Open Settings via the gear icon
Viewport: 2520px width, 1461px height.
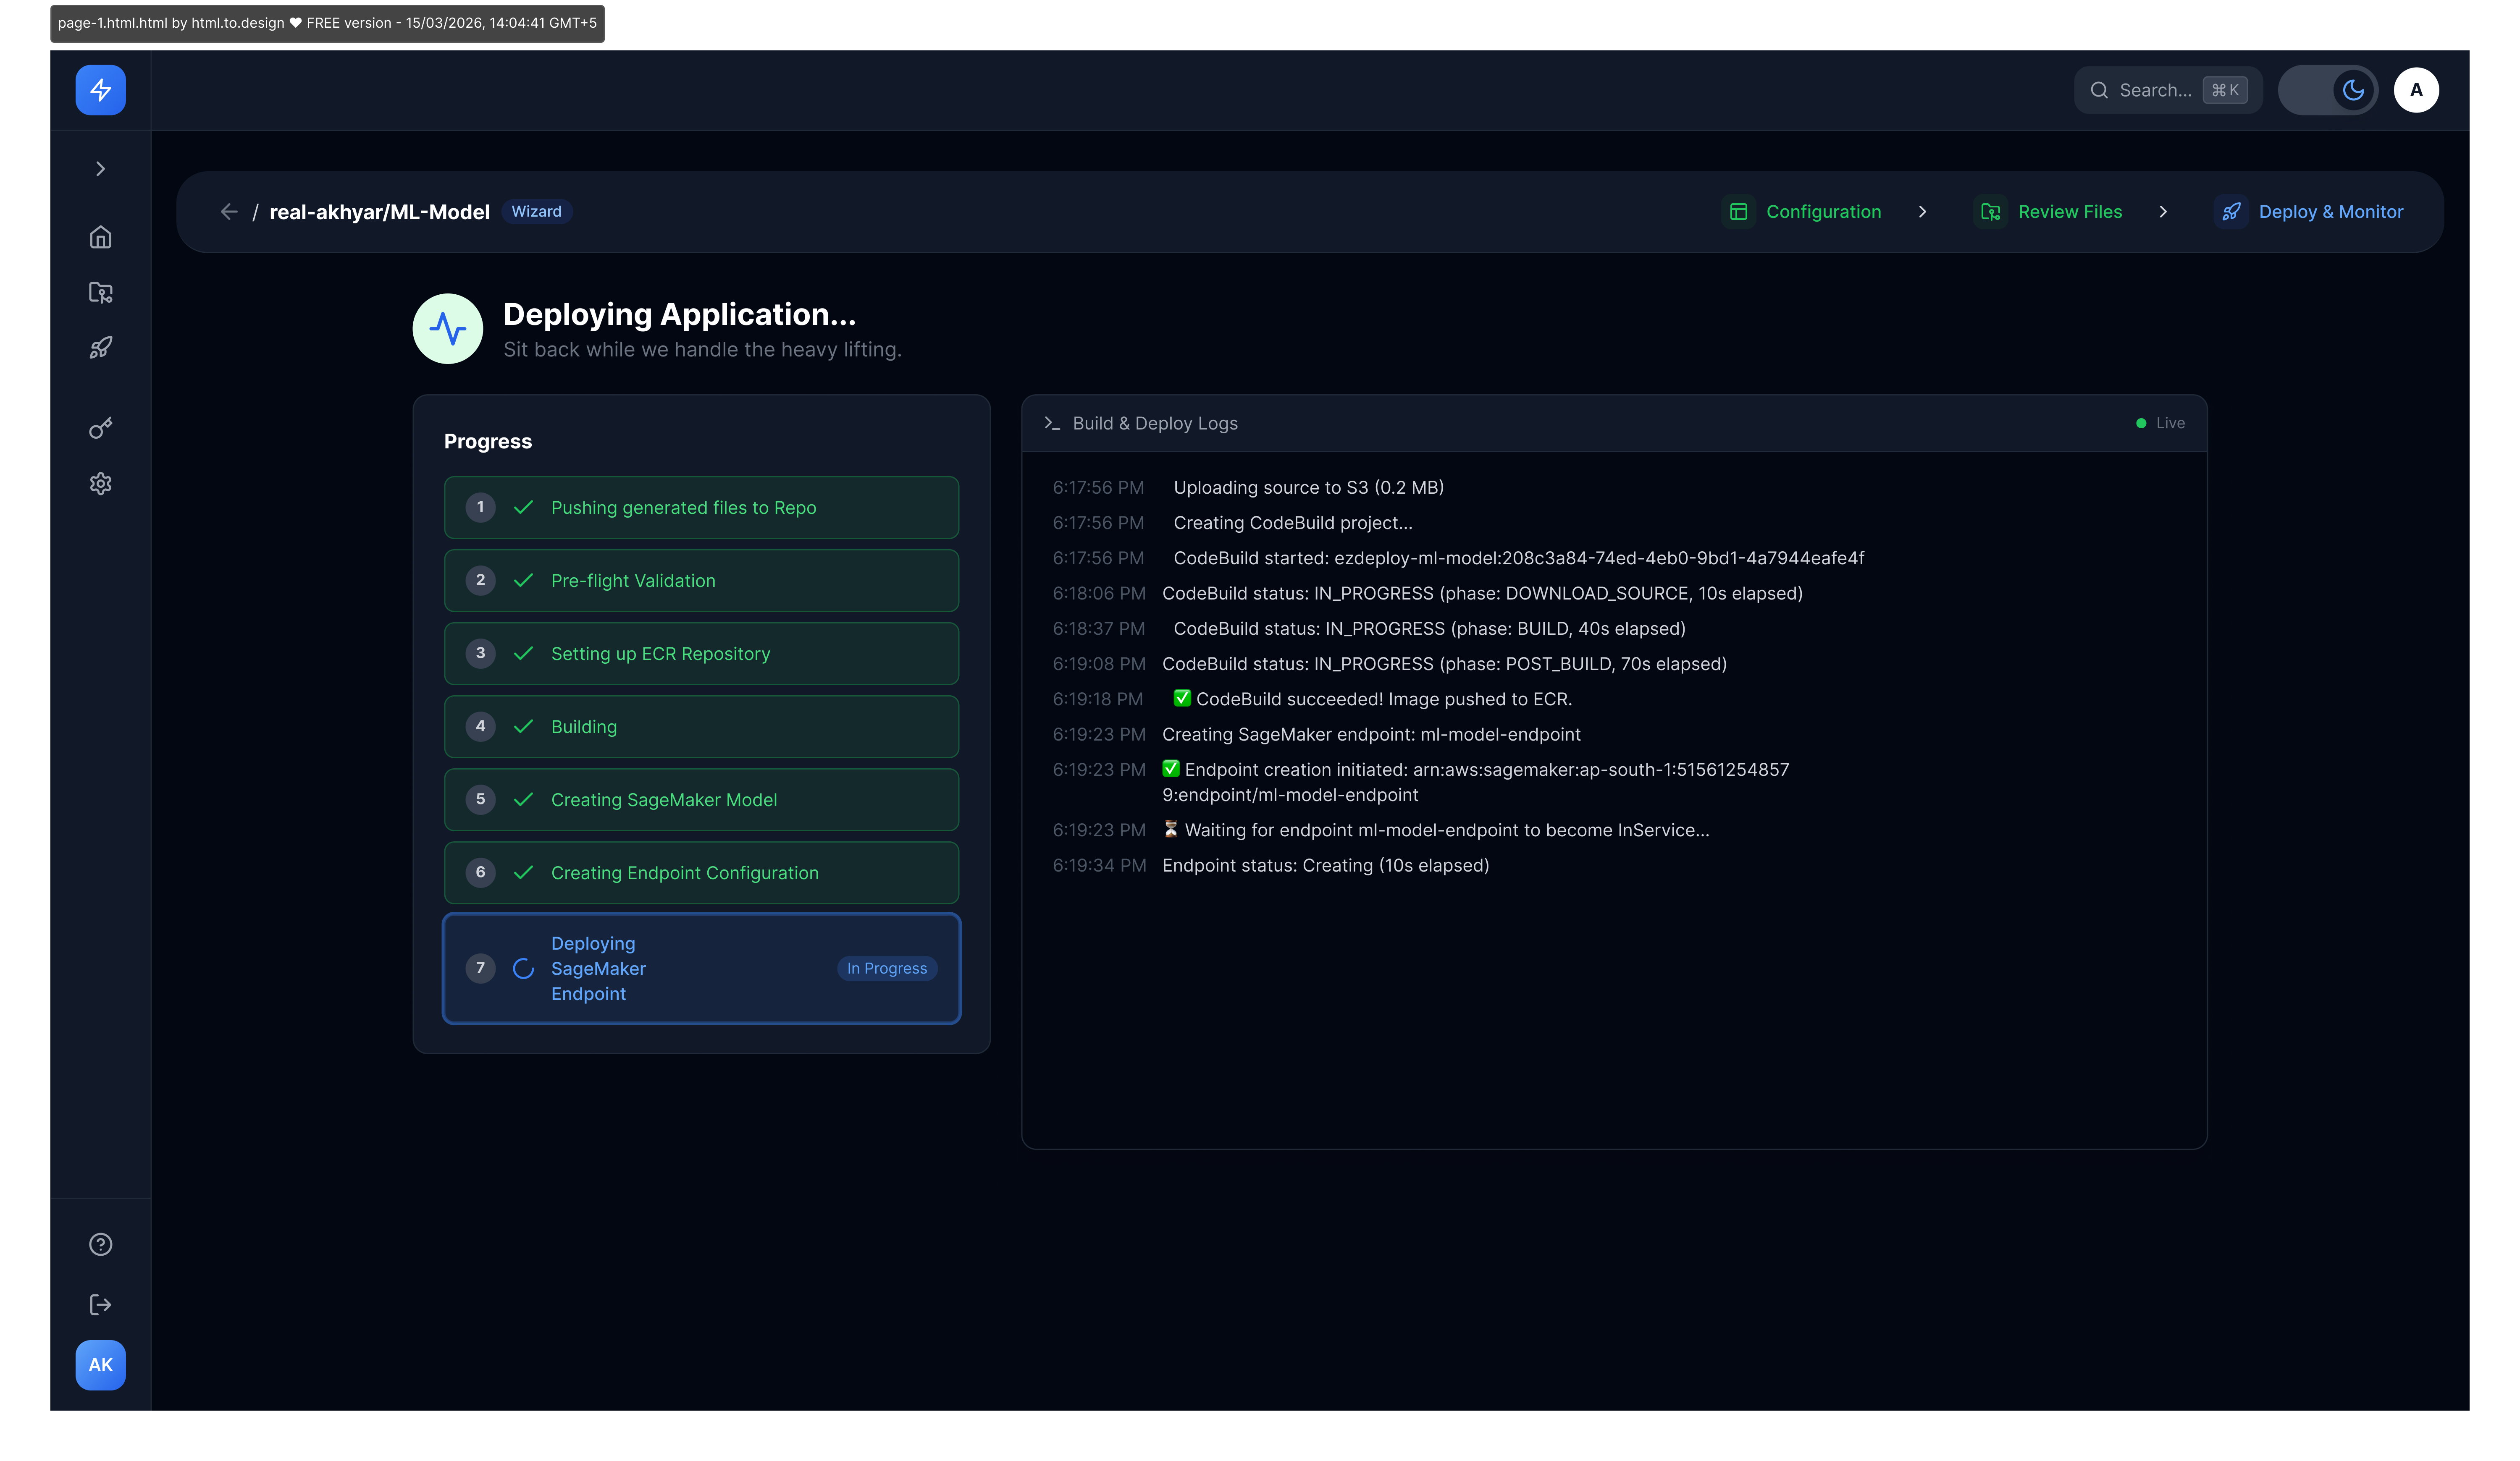(x=100, y=484)
